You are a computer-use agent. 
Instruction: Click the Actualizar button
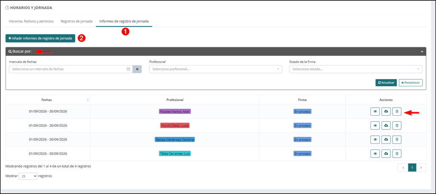(x=386, y=83)
